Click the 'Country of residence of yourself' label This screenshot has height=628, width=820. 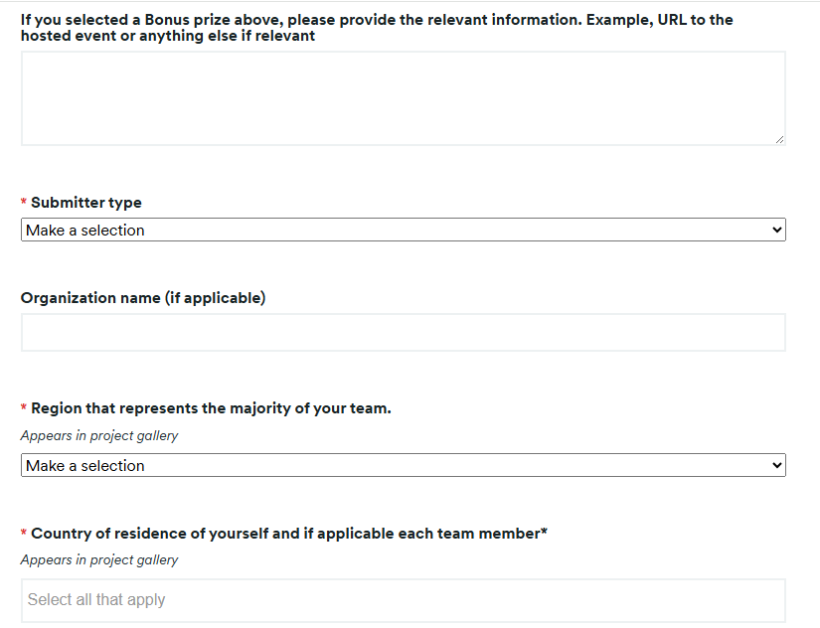click(288, 534)
